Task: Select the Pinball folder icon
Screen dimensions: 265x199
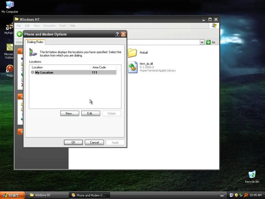Action: pyautogui.click(x=132, y=53)
